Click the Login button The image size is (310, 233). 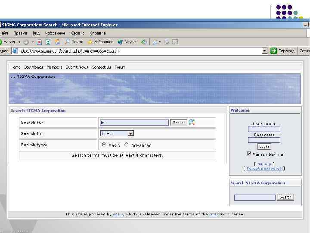tap(264, 146)
